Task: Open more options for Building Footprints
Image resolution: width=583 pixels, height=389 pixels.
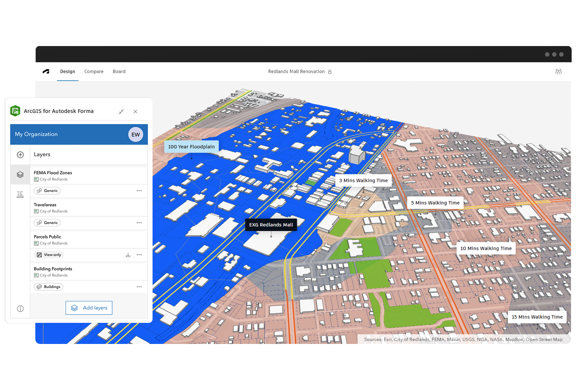Action: (139, 287)
